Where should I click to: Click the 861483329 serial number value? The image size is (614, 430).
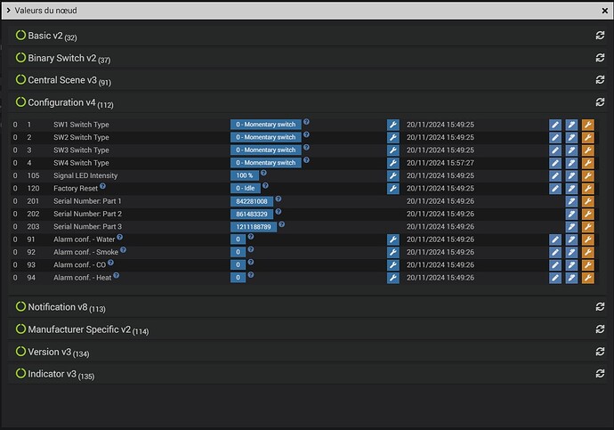click(252, 215)
